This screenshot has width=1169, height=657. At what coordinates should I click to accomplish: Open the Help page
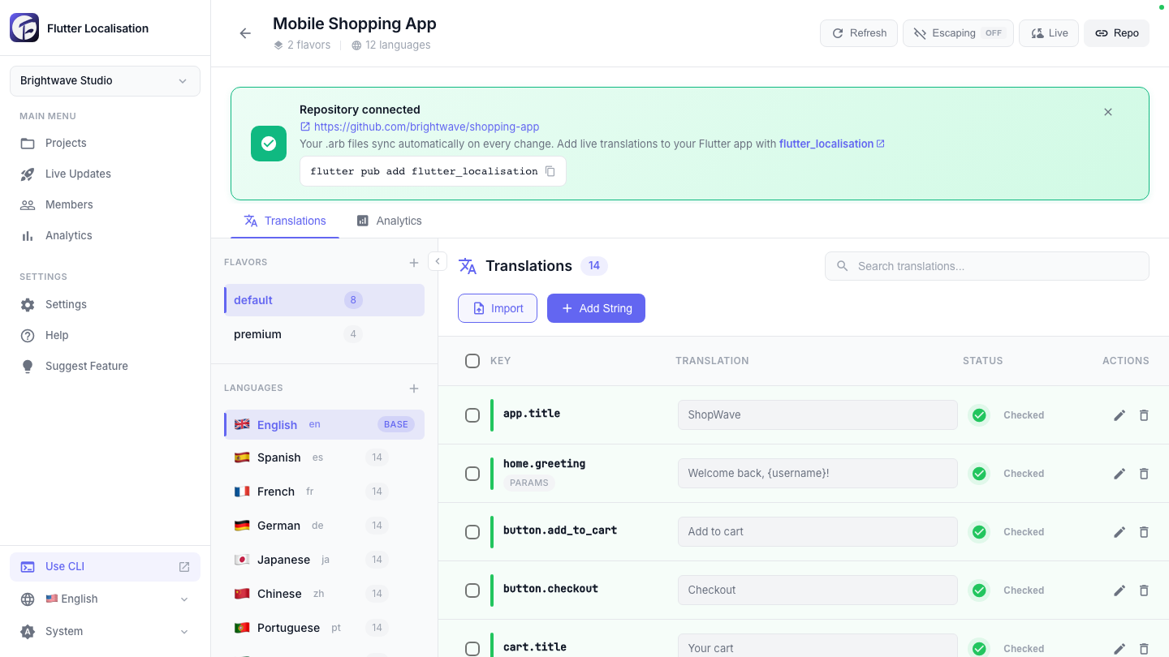105,335
